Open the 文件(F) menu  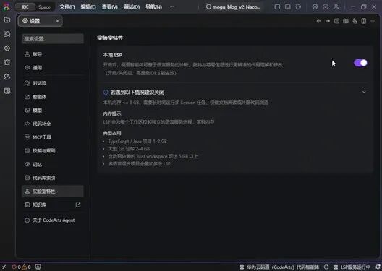pos(67,7)
